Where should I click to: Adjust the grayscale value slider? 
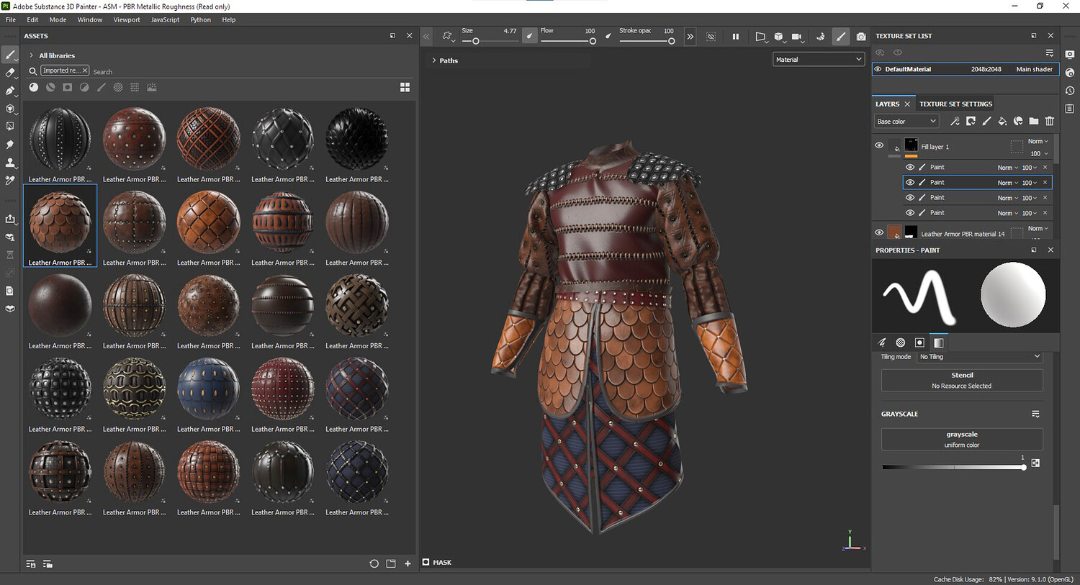click(x=953, y=468)
